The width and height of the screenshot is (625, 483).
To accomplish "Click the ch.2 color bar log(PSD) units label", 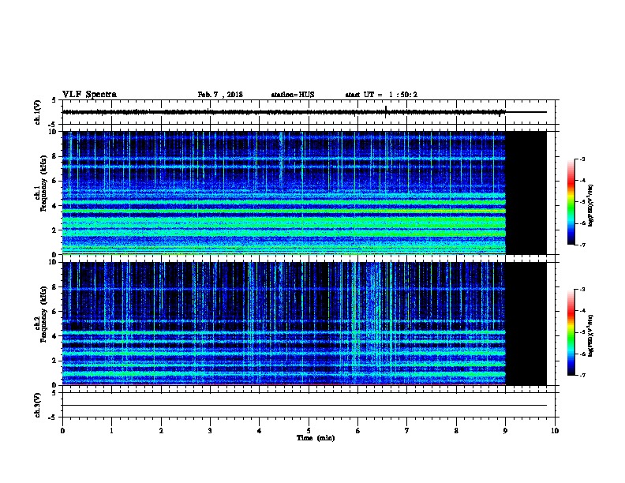I will pyautogui.click(x=591, y=335).
